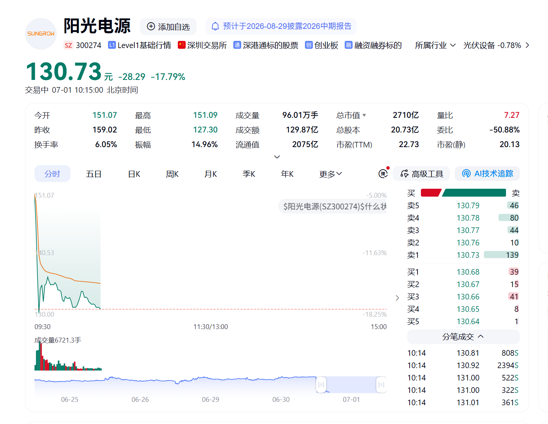
Task: Click the trade volume 361S
Action: pyautogui.click(x=510, y=403)
